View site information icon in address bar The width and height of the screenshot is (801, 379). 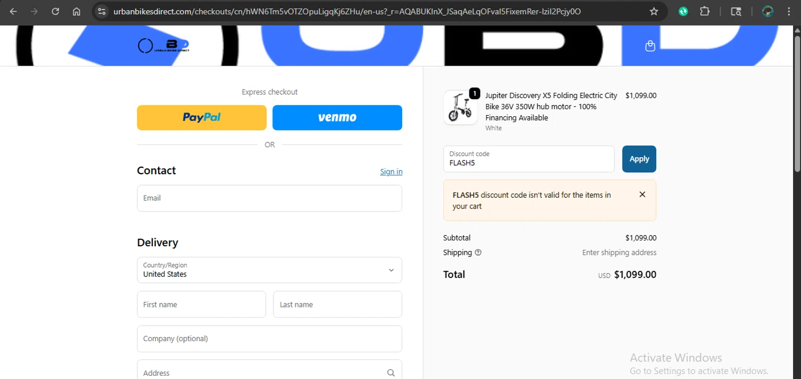click(102, 11)
